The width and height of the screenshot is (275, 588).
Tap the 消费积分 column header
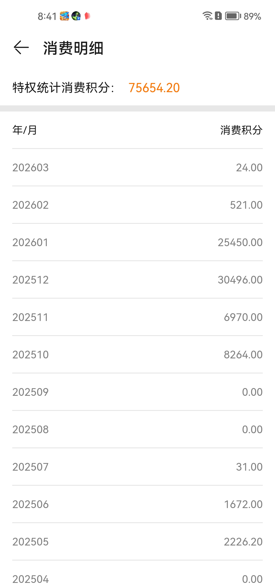click(x=241, y=130)
